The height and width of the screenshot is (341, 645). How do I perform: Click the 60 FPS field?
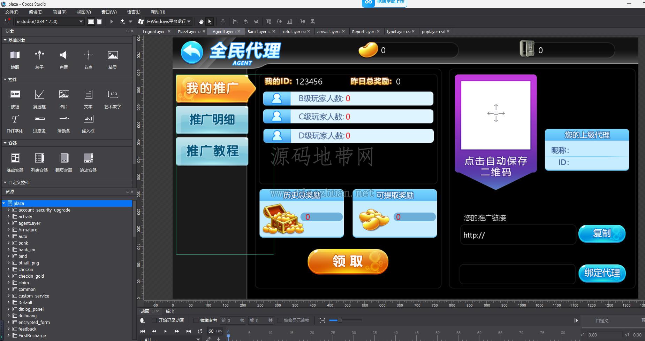215,331
